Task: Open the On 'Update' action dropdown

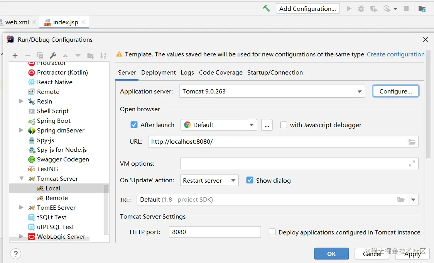Action: pos(233,180)
